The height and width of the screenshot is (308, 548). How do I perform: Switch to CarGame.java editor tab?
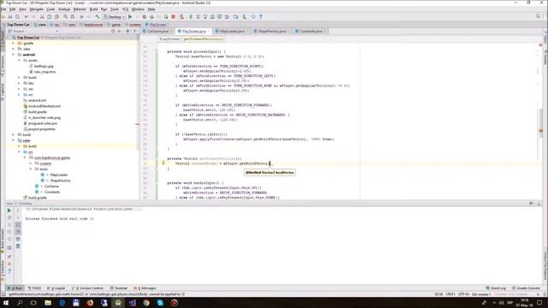(x=158, y=31)
